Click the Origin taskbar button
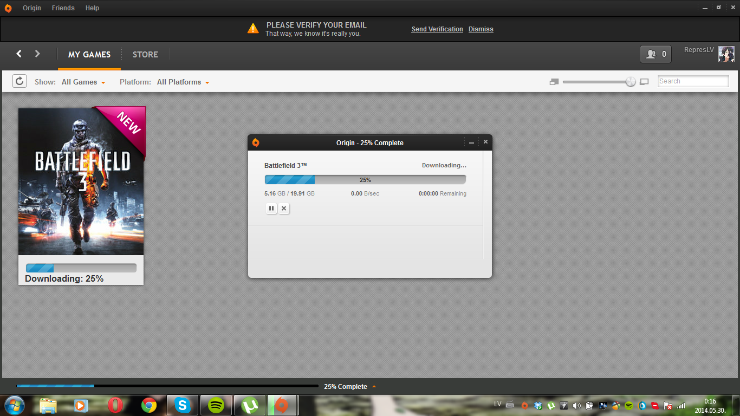The height and width of the screenshot is (416, 740). point(281,405)
